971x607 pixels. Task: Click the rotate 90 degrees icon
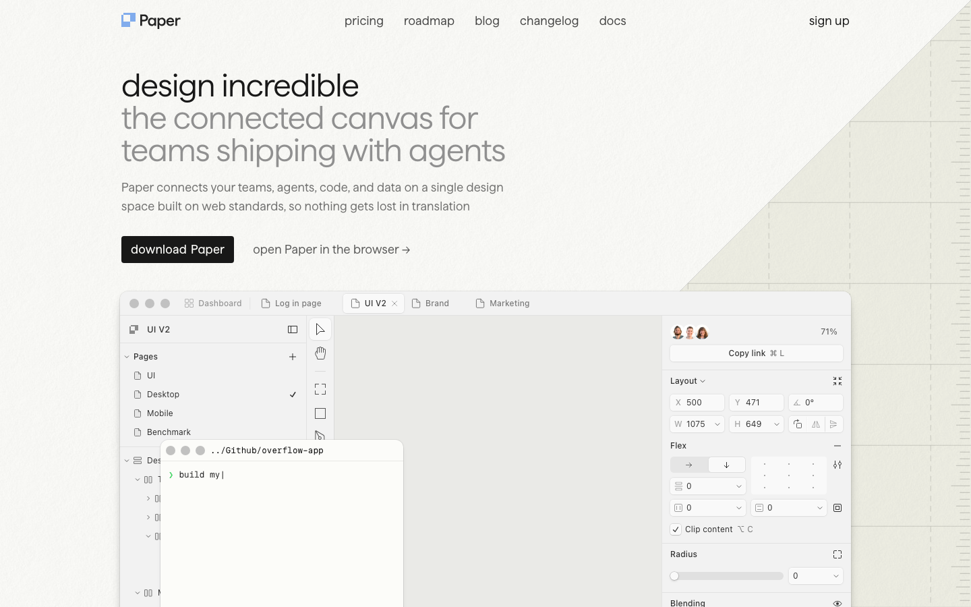pyautogui.click(x=798, y=424)
